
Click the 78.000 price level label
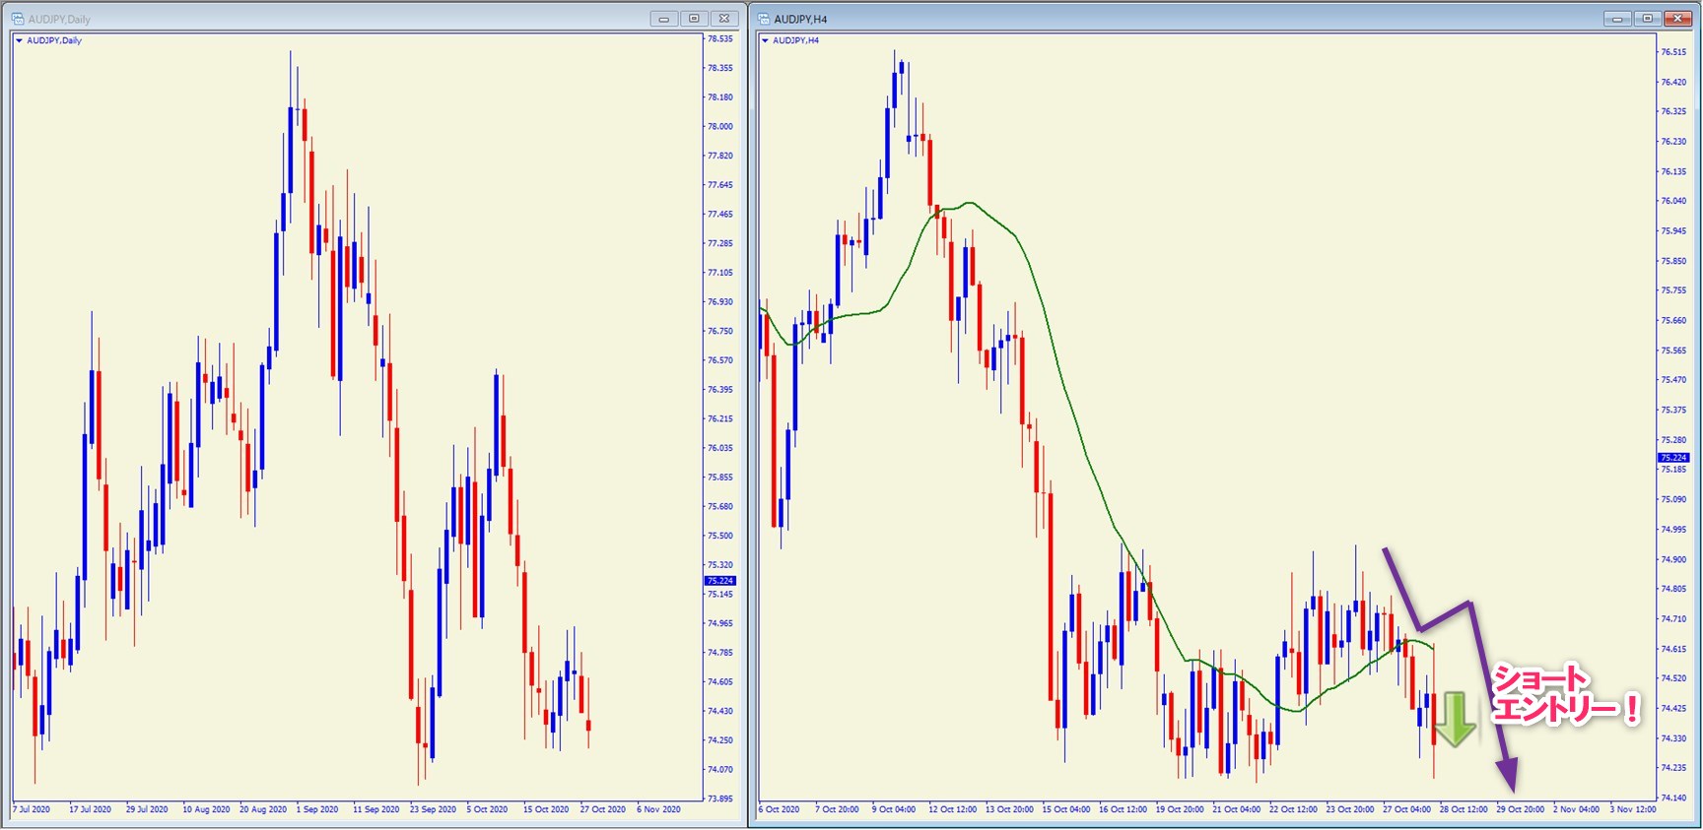pyautogui.click(x=720, y=126)
